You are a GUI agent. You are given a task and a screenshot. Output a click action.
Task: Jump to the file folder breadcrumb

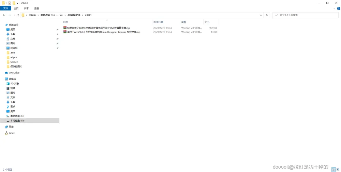pyautogui.click(x=61, y=15)
